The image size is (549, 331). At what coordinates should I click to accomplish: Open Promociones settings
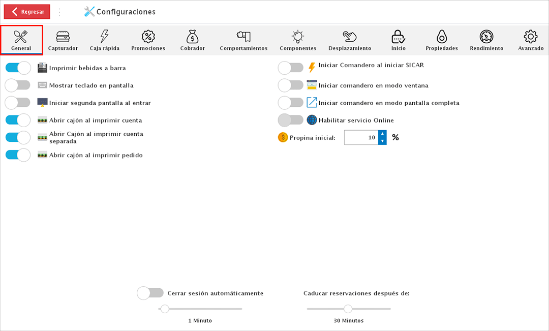coord(148,40)
